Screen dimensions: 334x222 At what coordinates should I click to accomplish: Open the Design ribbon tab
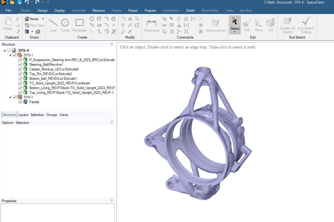click(42, 11)
